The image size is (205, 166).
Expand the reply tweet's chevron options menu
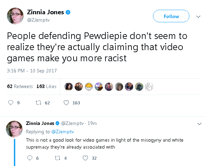[199, 124]
